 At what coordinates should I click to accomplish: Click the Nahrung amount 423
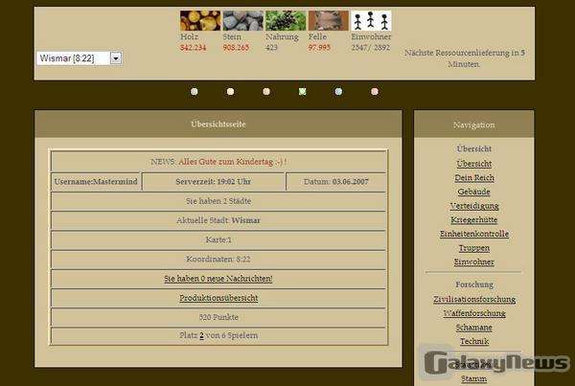(x=272, y=48)
